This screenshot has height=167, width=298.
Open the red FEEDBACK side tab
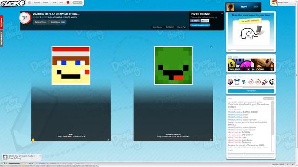[x=1, y=22]
